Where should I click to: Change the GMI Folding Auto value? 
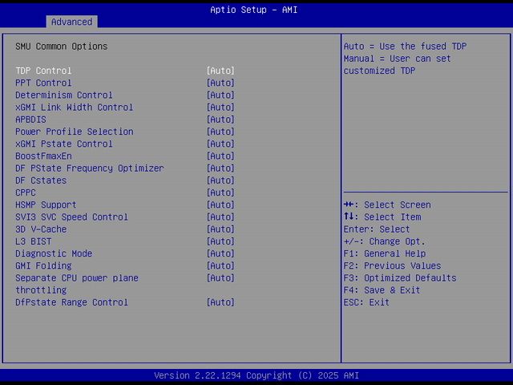pos(220,265)
